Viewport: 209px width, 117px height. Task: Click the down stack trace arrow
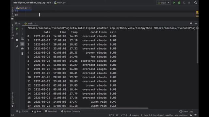22,34
